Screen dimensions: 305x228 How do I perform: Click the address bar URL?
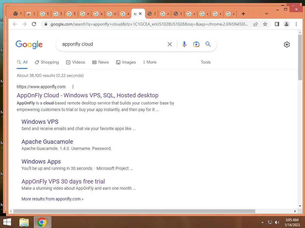click(149, 24)
